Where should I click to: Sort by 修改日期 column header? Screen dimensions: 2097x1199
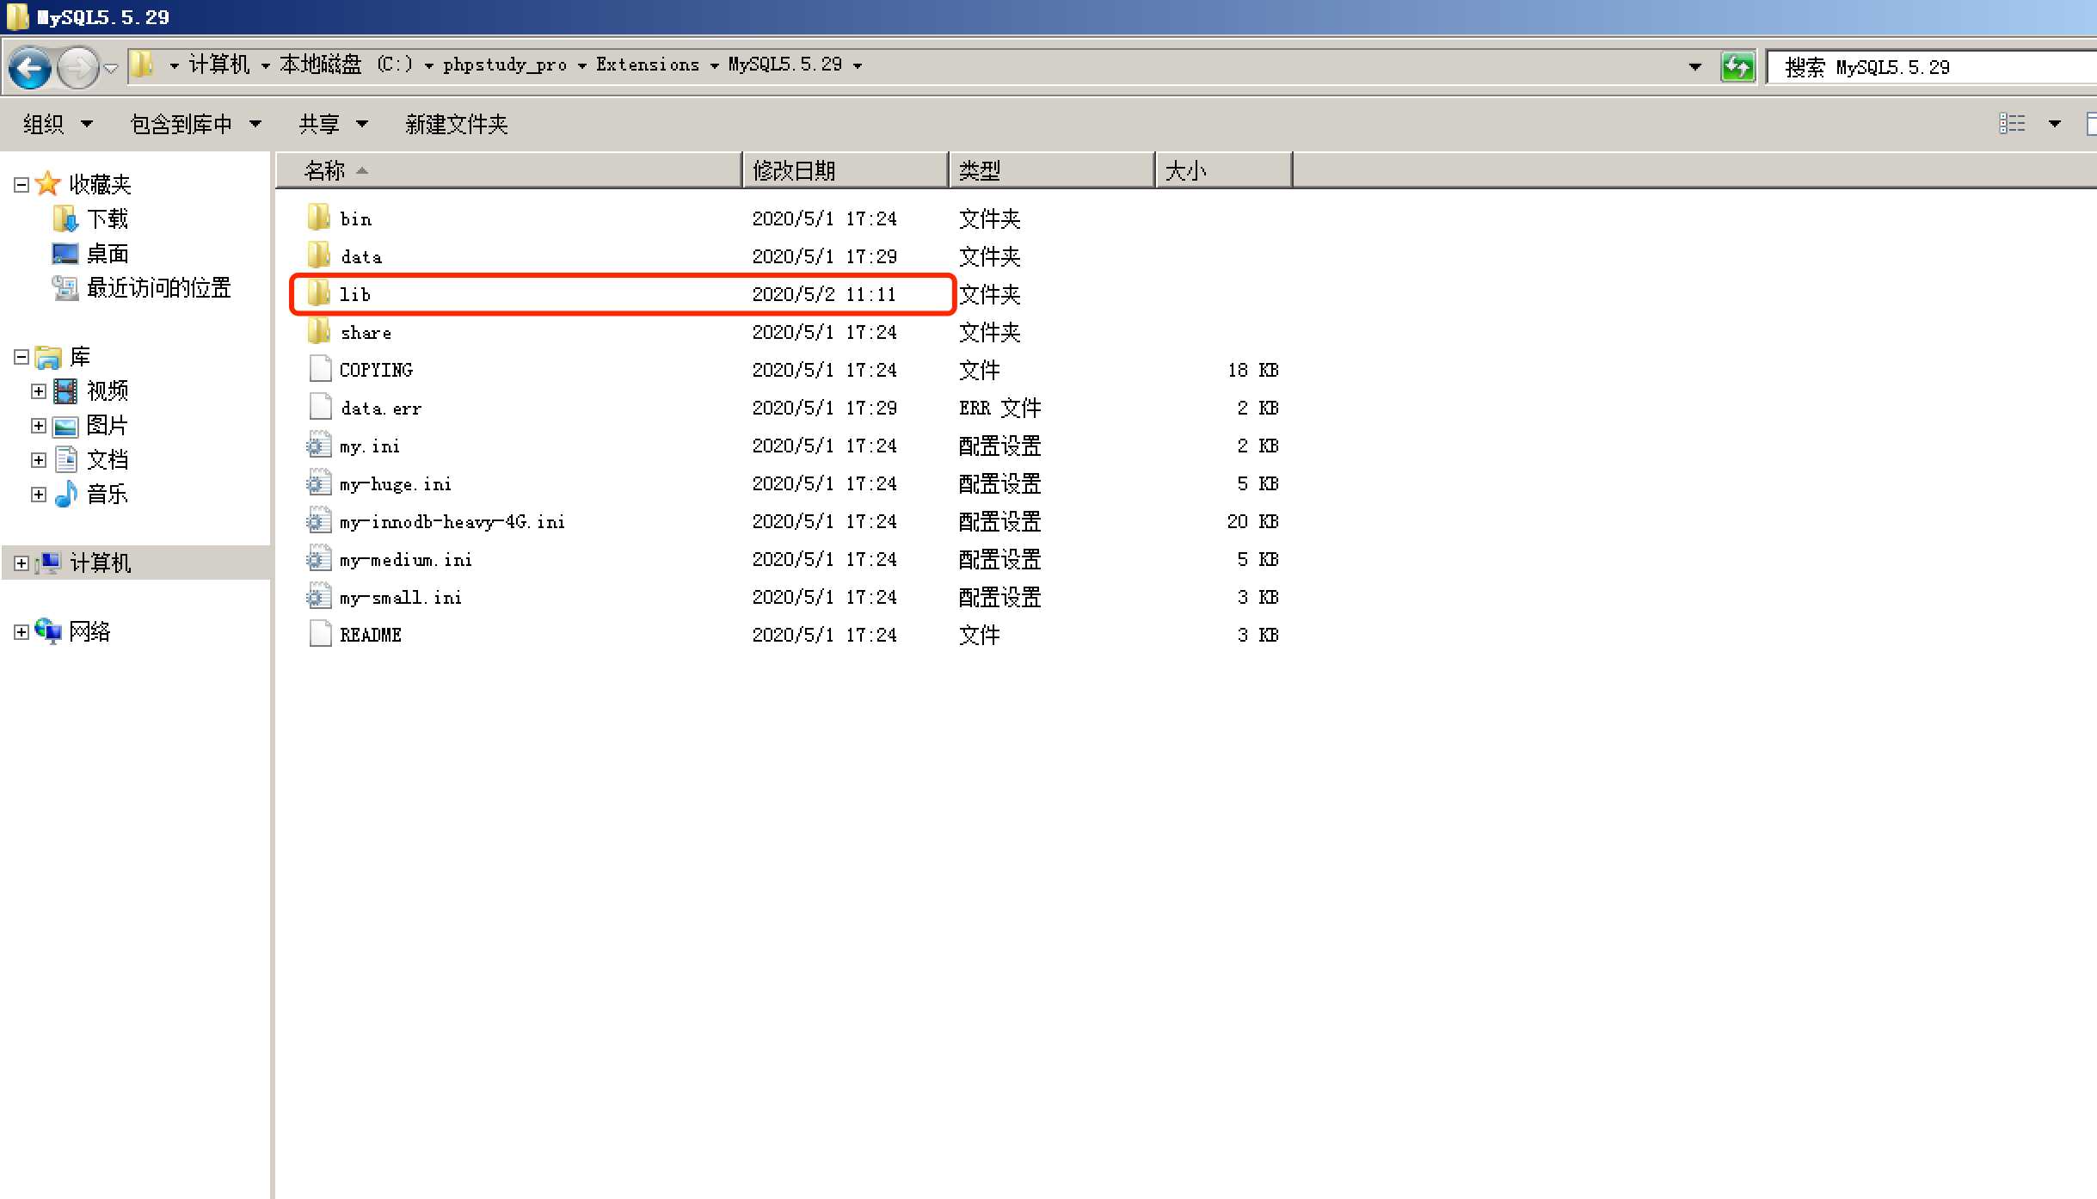[846, 170]
